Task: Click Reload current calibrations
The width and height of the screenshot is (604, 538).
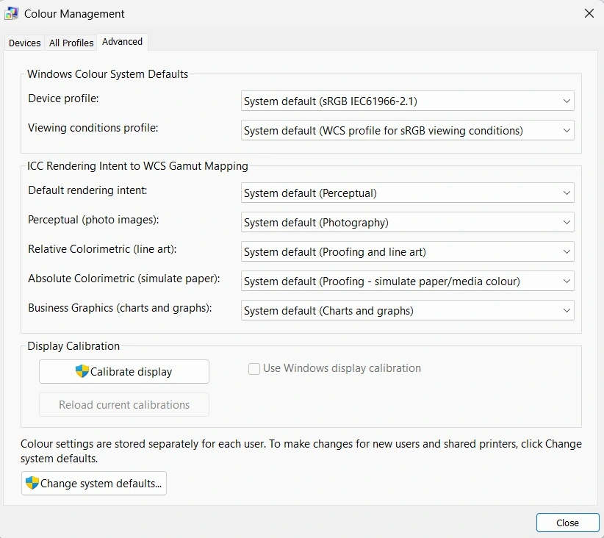Action: pos(123,404)
